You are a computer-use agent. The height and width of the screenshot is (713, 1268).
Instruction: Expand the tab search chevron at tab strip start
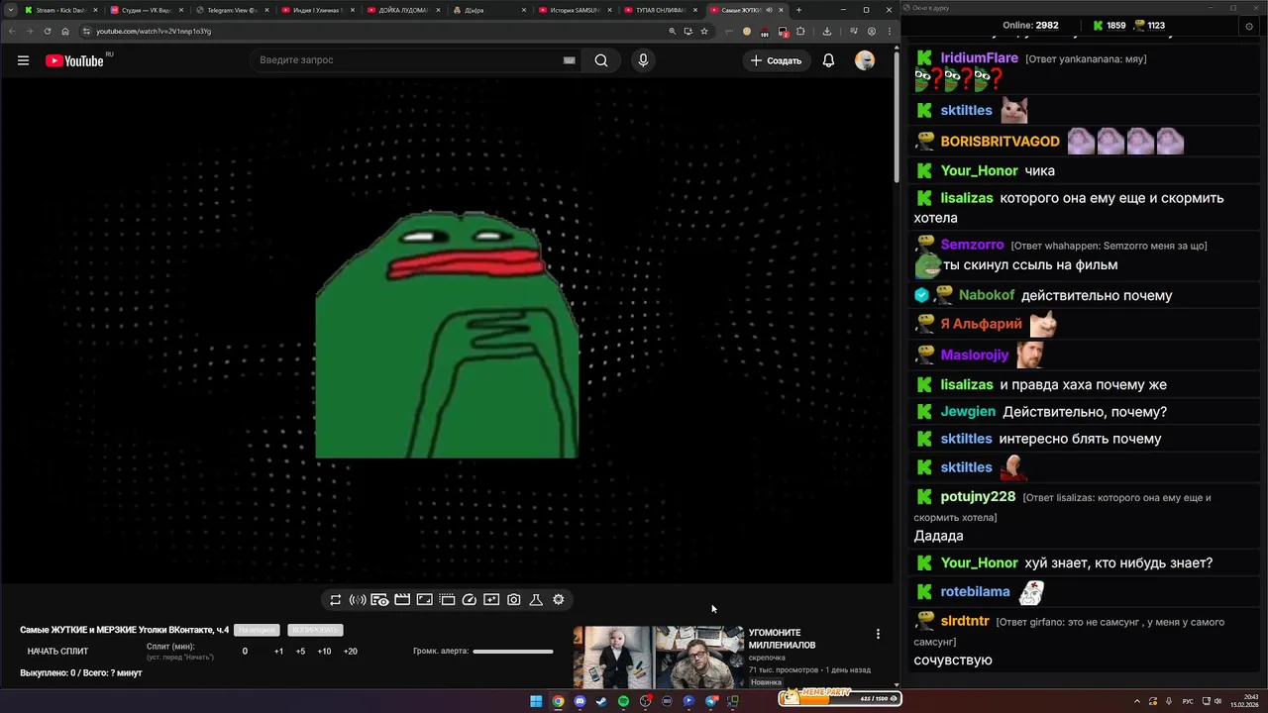point(10,10)
